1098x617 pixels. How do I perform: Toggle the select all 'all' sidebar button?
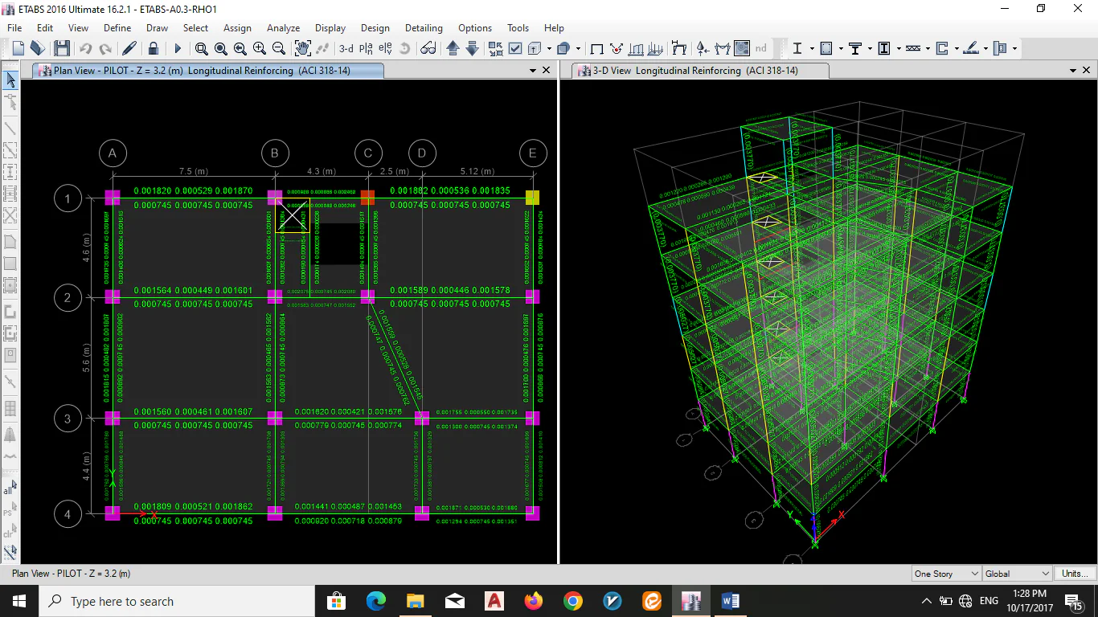pyautogui.click(x=10, y=488)
